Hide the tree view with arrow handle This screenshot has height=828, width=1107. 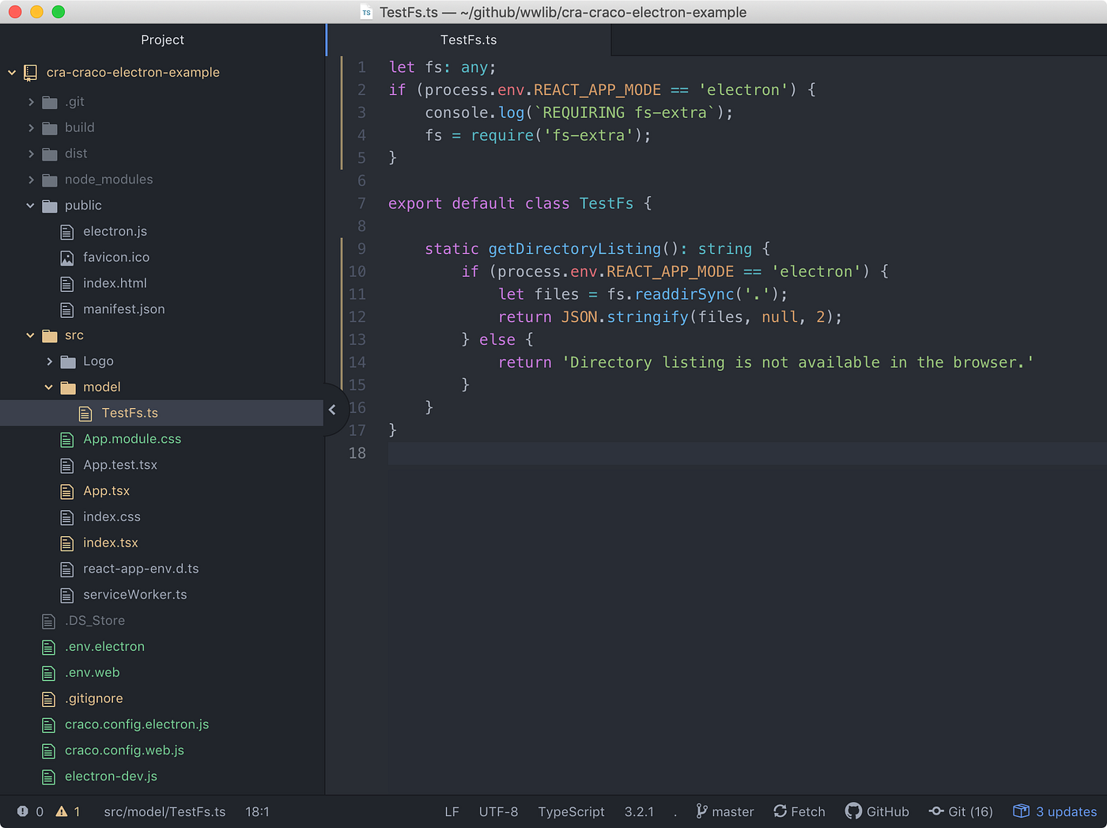tap(332, 410)
